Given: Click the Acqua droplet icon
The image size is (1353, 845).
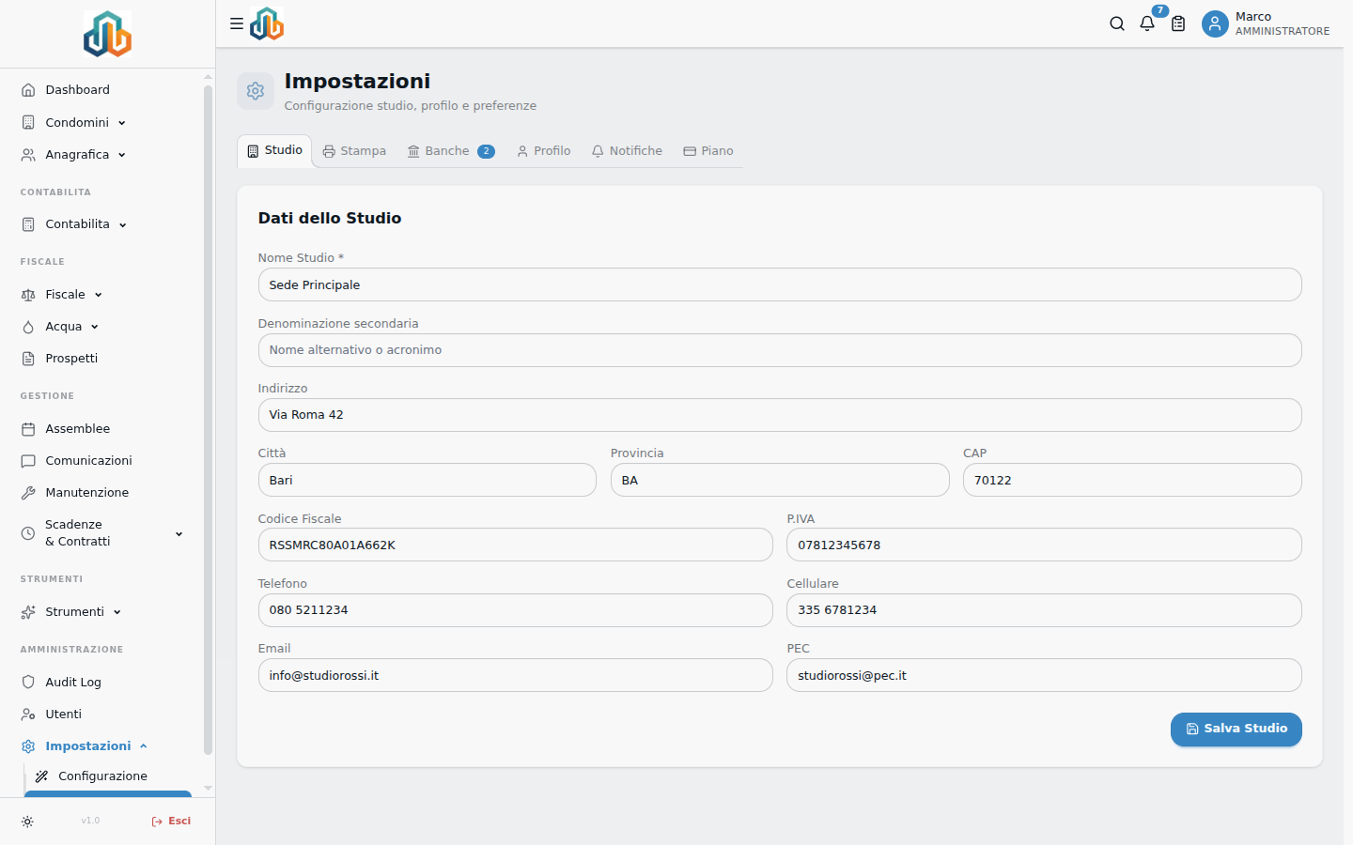Looking at the screenshot, I should click(28, 327).
